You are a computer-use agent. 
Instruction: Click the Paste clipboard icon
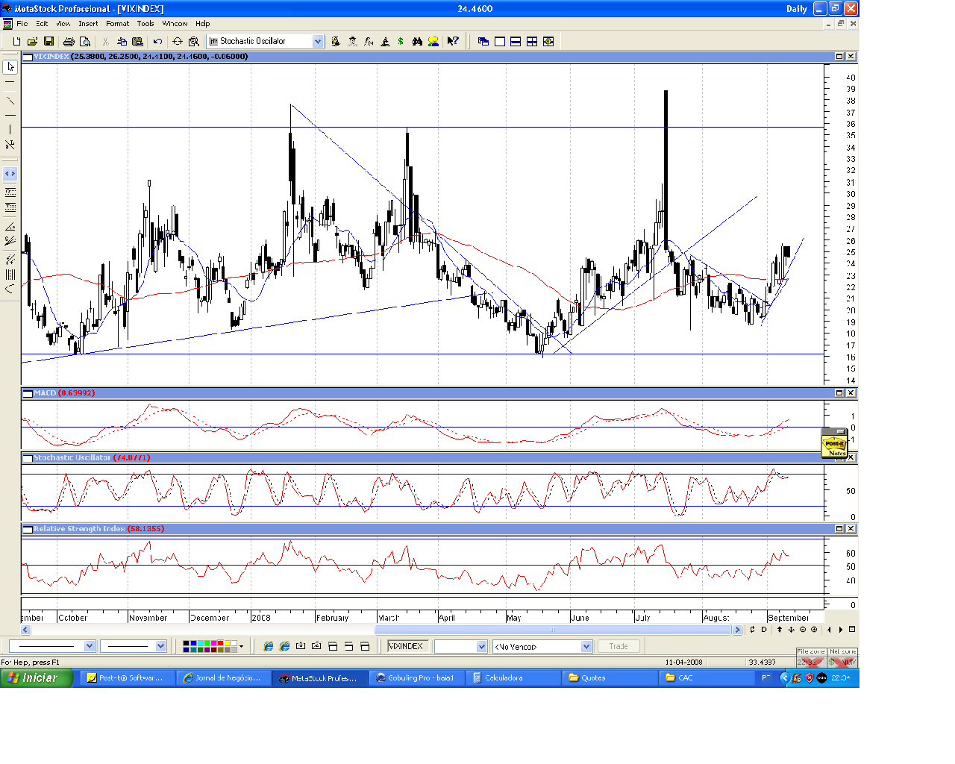coord(138,42)
